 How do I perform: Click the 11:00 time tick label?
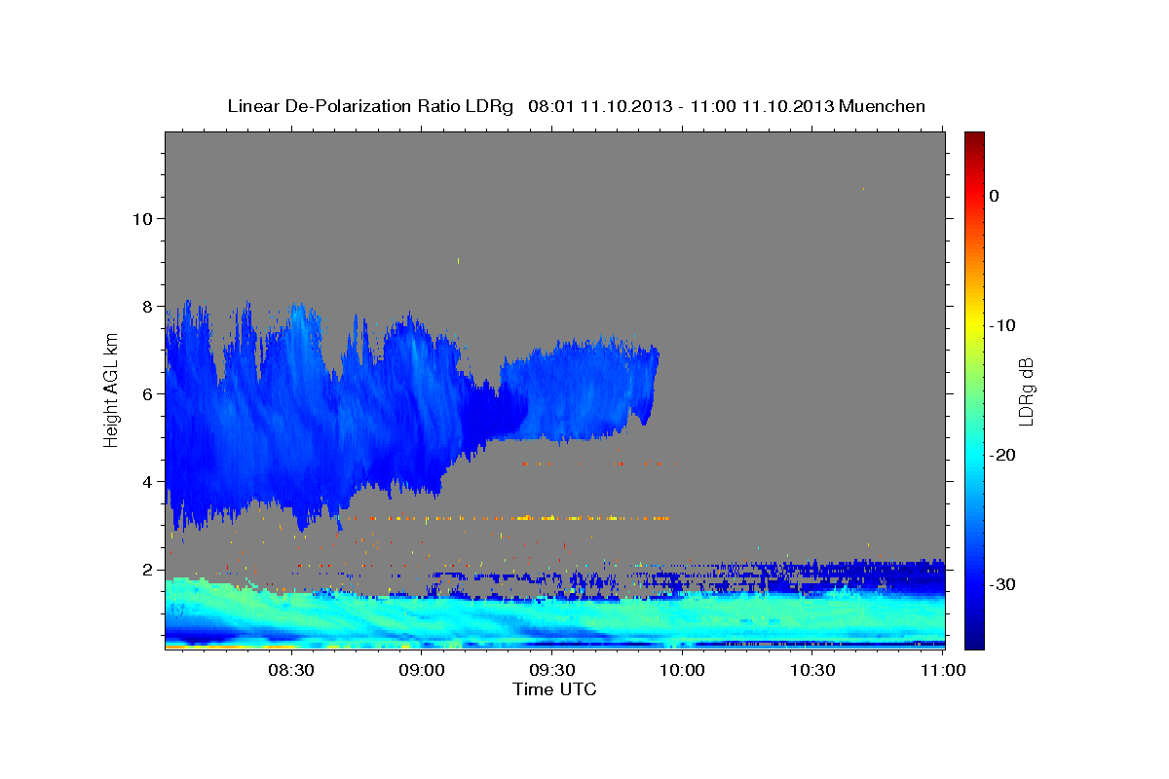[941, 670]
